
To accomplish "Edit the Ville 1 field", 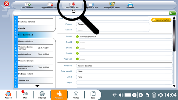I will pos(124,77).
